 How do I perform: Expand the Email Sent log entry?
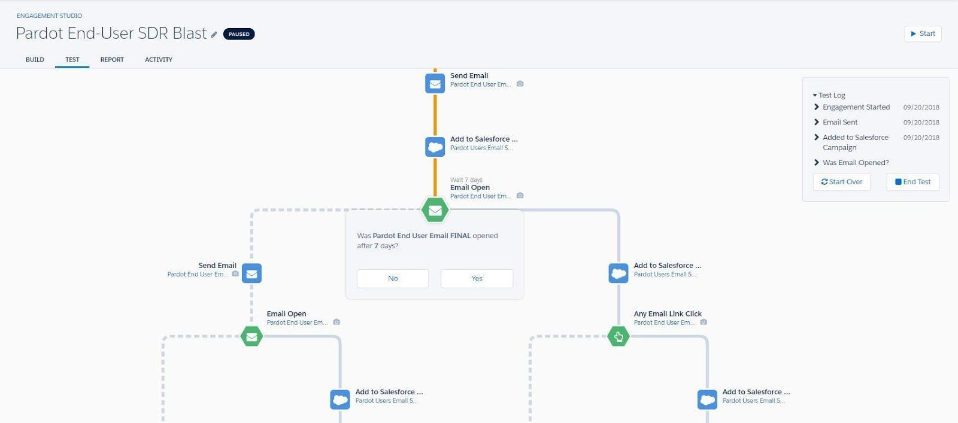(817, 122)
